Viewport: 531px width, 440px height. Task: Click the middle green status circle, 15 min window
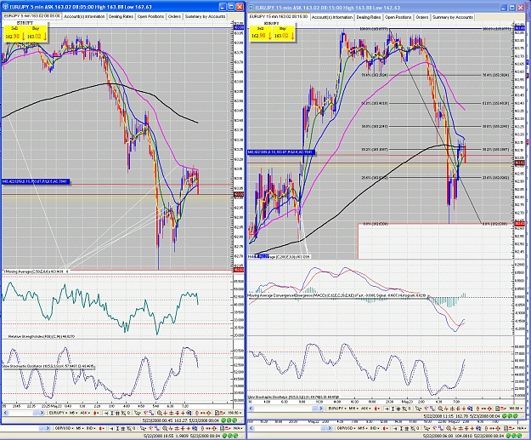[510, 416]
